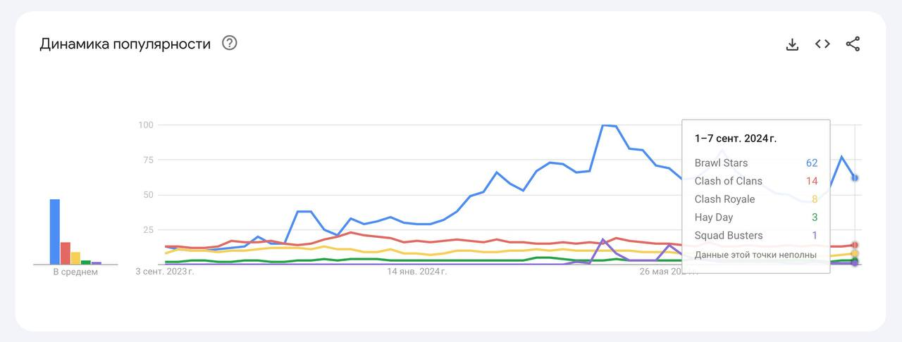902x342 pixels.
Task: Select the red Clash of Clans average bar
Action: [x=66, y=253]
